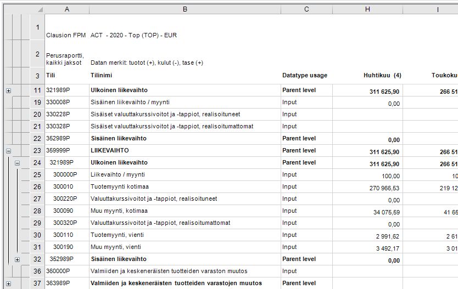Screen dimensions: 458x289
Task: Click value '34 075,59' in Huhtikuu
Action: (x=367, y=211)
